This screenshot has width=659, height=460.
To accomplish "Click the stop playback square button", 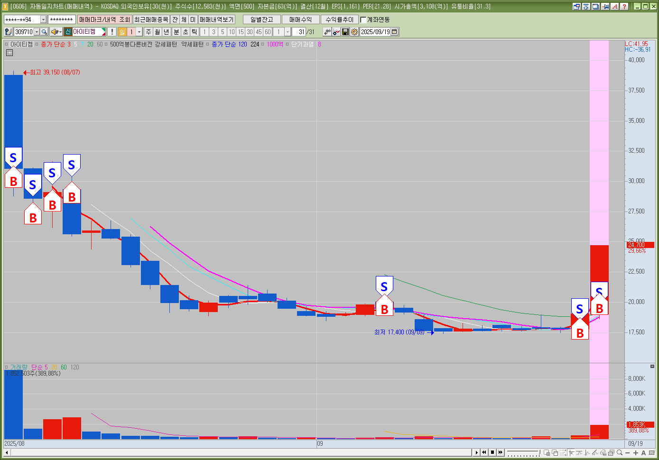I will point(492,452).
